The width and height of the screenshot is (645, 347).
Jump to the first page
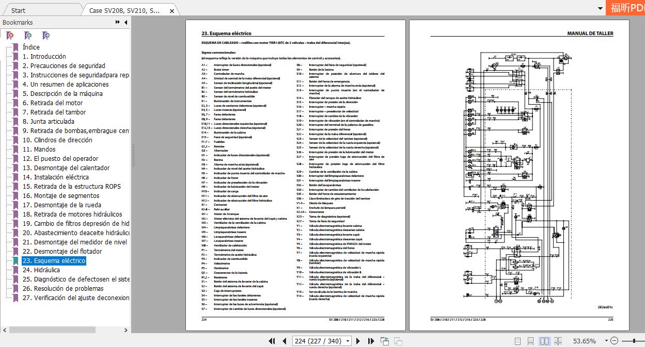[x=272, y=341]
